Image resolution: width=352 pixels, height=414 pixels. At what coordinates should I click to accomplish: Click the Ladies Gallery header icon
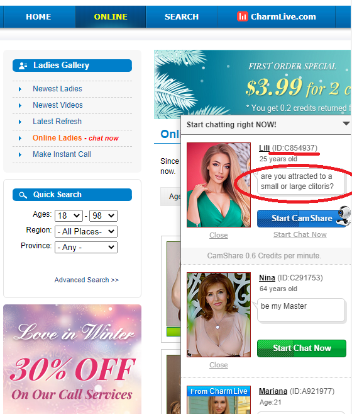point(23,66)
